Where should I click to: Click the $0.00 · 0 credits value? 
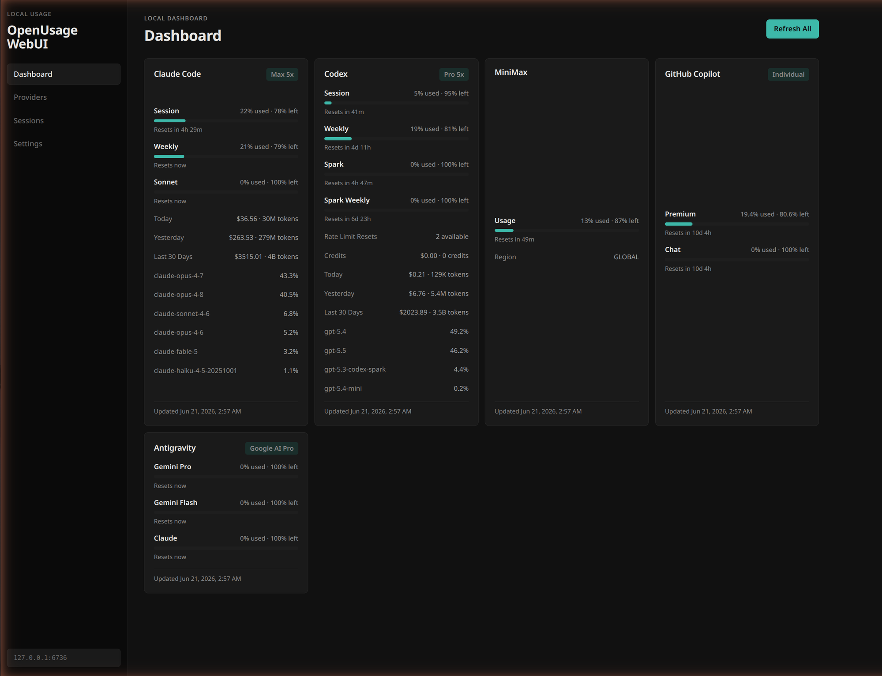coord(444,256)
